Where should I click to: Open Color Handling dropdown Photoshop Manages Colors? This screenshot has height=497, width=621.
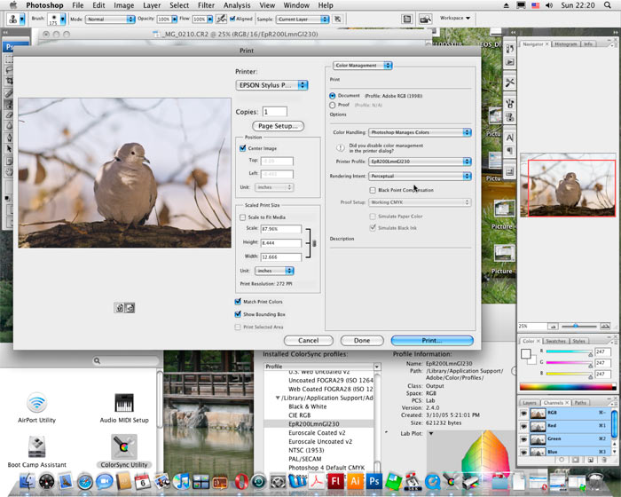coord(420,132)
